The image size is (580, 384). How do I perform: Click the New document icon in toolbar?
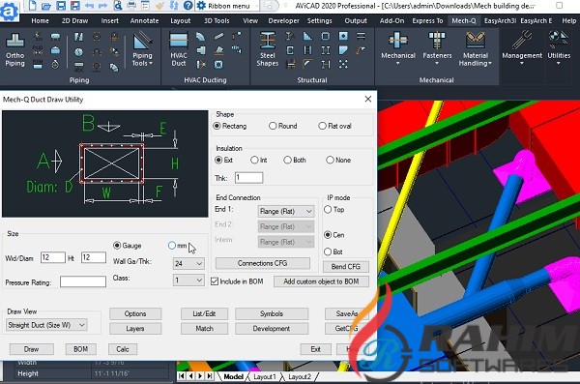[33, 6]
